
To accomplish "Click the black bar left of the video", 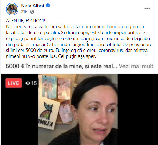I will point(20,116).
